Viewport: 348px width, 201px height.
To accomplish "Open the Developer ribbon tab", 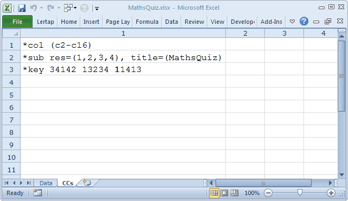I will pos(242,22).
